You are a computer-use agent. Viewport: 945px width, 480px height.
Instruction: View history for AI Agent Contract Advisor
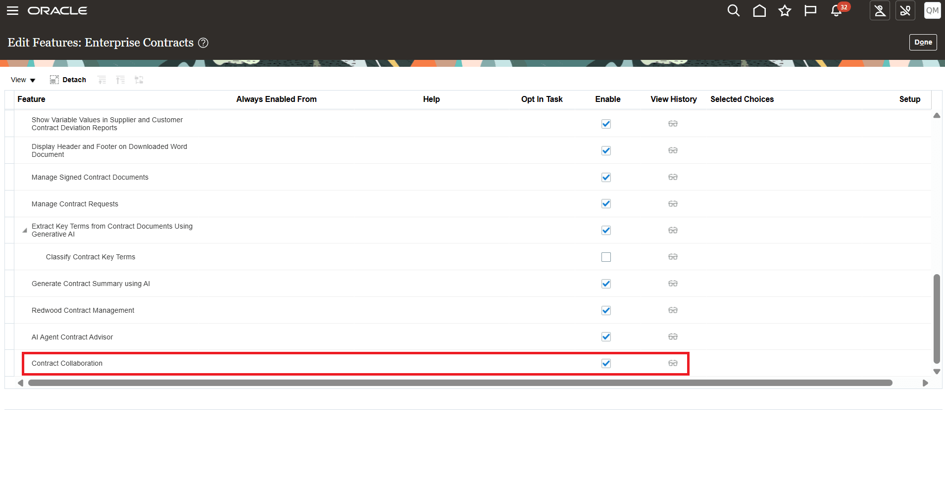pyautogui.click(x=673, y=337)
